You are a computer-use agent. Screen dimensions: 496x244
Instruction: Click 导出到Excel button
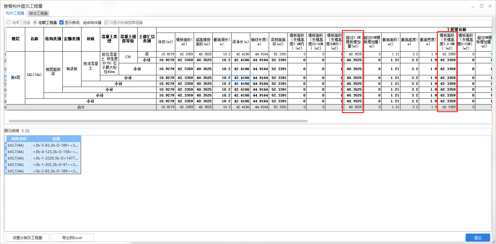coord(72,238)
